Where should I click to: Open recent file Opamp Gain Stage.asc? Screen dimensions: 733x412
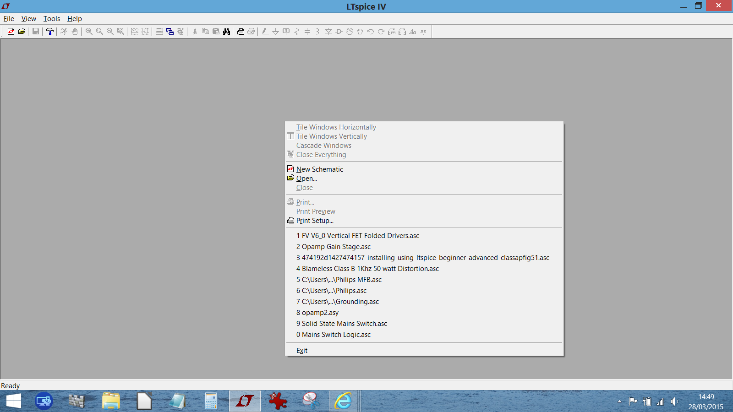click(x=424, y=247)
